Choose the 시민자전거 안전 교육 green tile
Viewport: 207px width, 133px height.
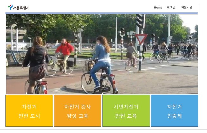tap(126, 111)
